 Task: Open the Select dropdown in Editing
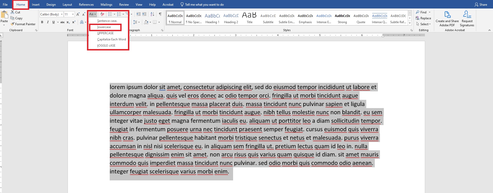[424, 24]
